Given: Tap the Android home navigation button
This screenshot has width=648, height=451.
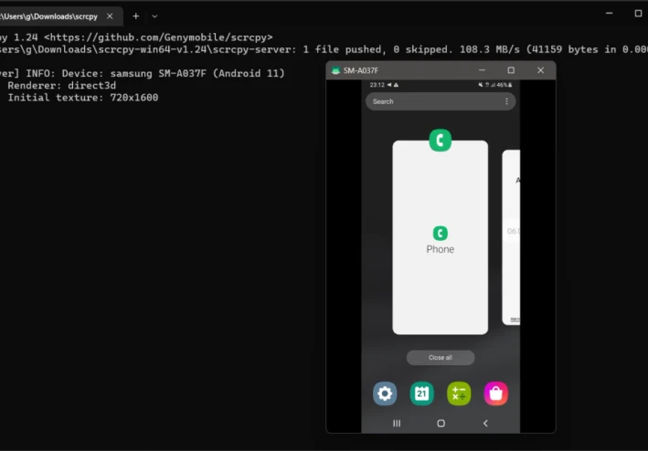Looking at the screenshot, I should click(x=441, y=423).
